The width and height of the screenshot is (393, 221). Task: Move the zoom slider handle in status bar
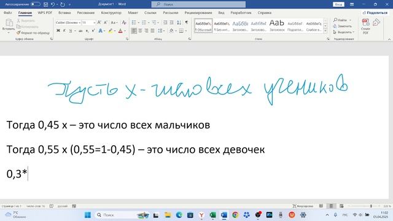click(x=371, y=206)
